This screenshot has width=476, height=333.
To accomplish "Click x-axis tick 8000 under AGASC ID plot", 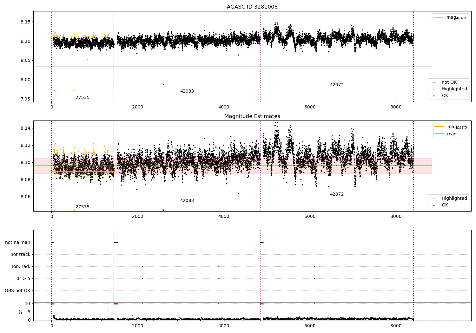I will [x=396, y=107].
